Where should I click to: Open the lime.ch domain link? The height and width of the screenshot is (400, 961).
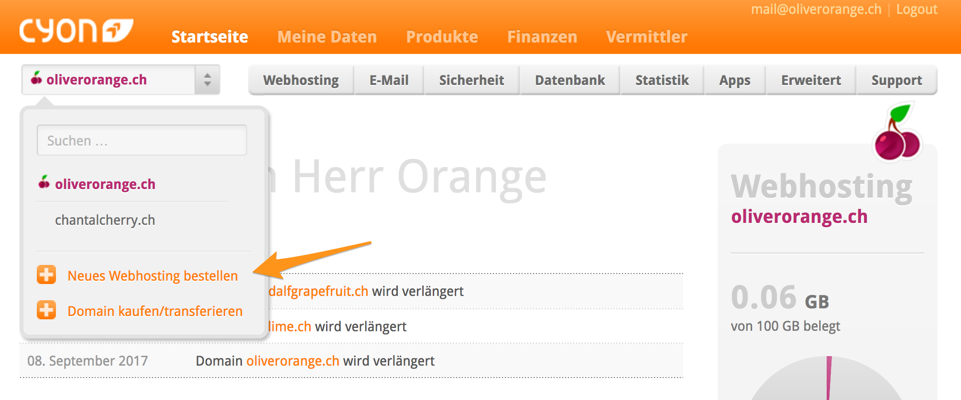(290, 326)
